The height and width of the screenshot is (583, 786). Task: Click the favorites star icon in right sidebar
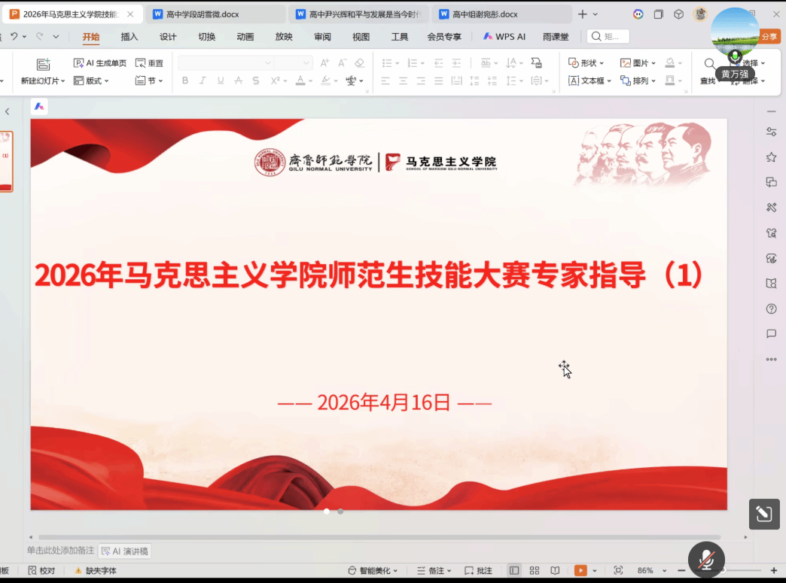[772, 157]
